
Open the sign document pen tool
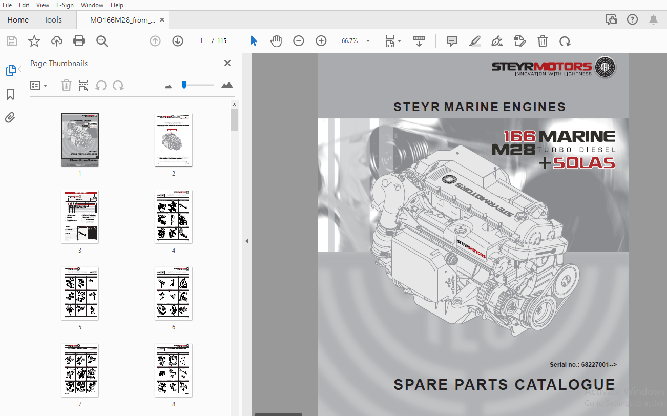point(497,41)
